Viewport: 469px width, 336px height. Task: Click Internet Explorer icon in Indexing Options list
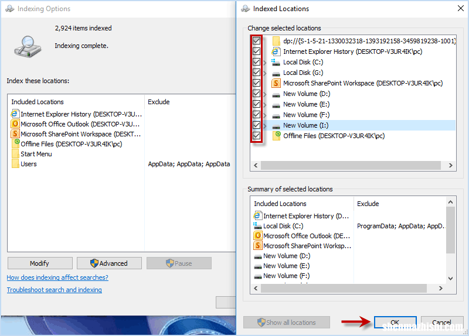tap(15, 114)
